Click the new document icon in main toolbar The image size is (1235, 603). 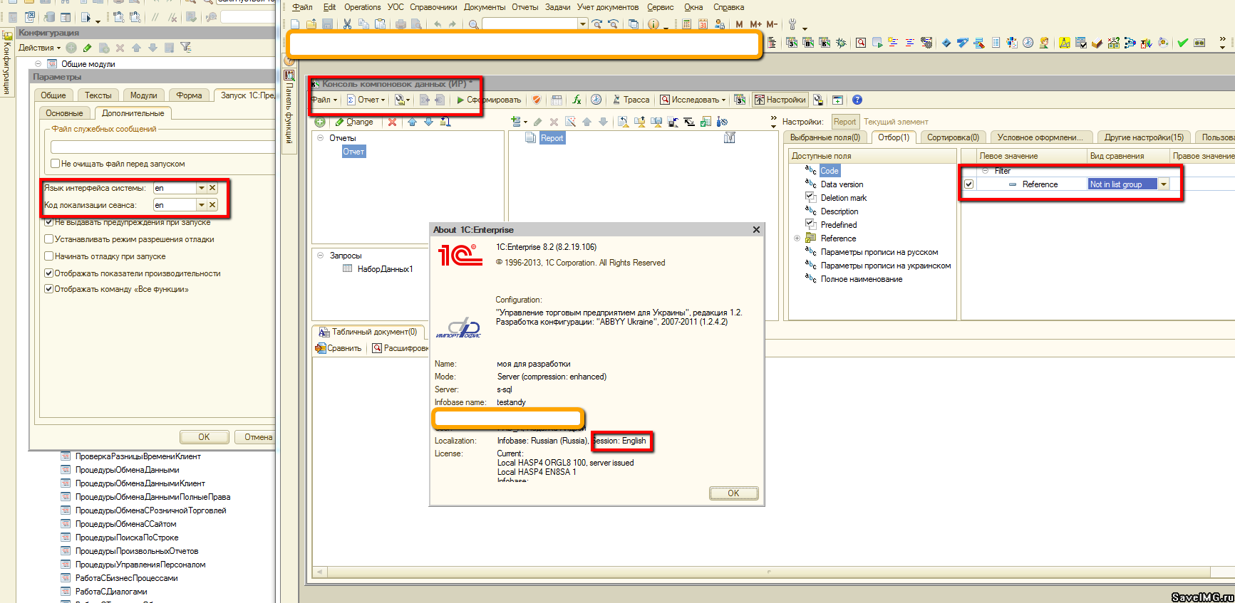[295, 24]
